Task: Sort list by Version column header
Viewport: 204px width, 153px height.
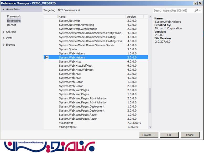Action: 134,17
